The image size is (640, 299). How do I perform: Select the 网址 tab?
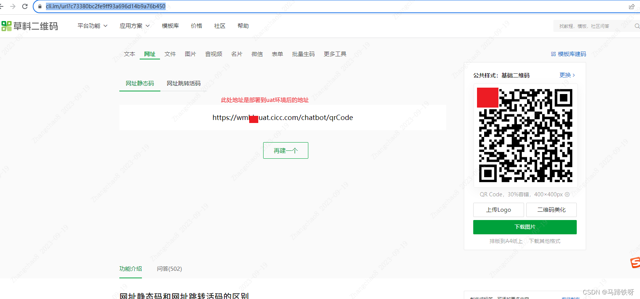point(150,54)
